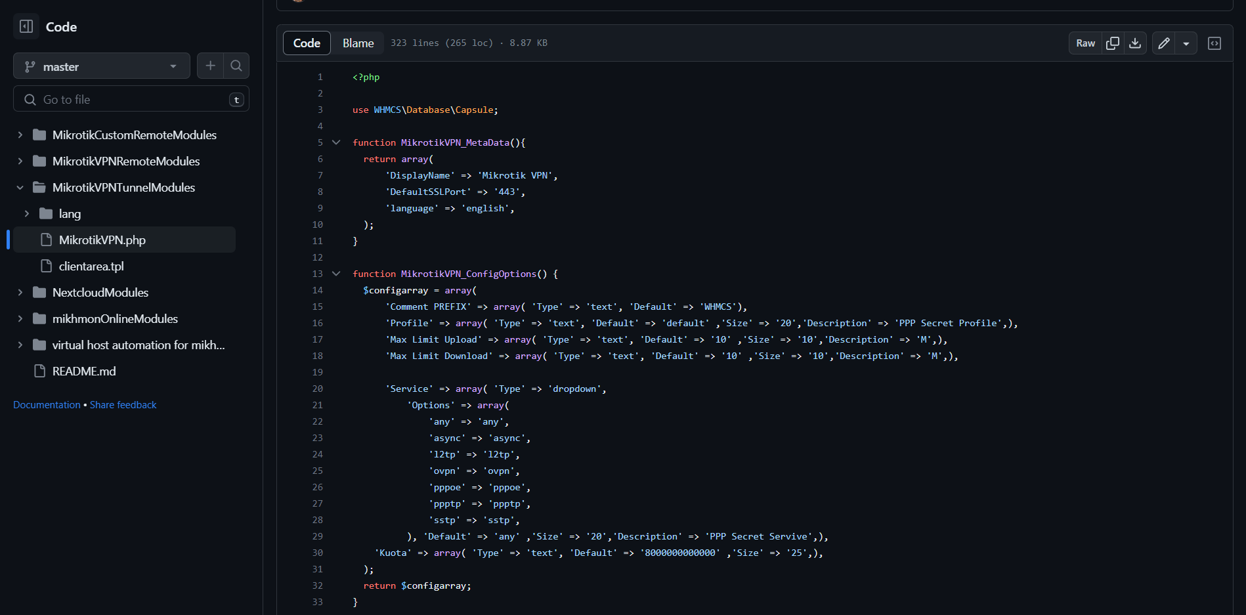Image resolution: width=1246 pixels, height=615 pixels.
Task: Open more edit options dropdown arrow
Action: (1186, 43)
